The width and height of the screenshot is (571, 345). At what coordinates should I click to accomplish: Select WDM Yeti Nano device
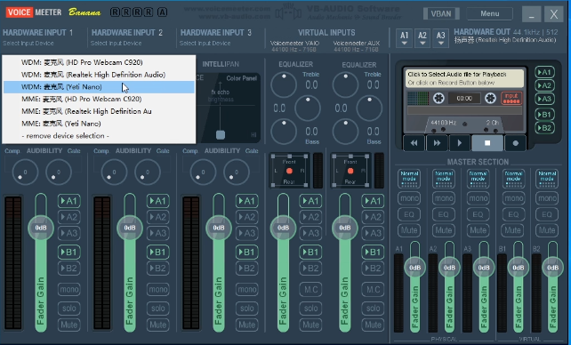[99, 87]
